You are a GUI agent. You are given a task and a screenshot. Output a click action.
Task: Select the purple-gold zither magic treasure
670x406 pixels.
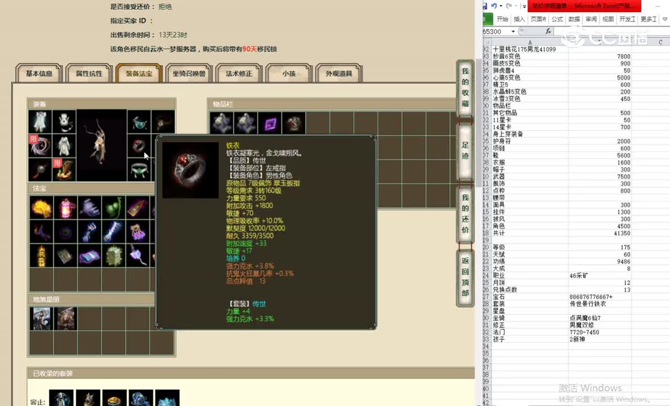click(x=138, y=208)
